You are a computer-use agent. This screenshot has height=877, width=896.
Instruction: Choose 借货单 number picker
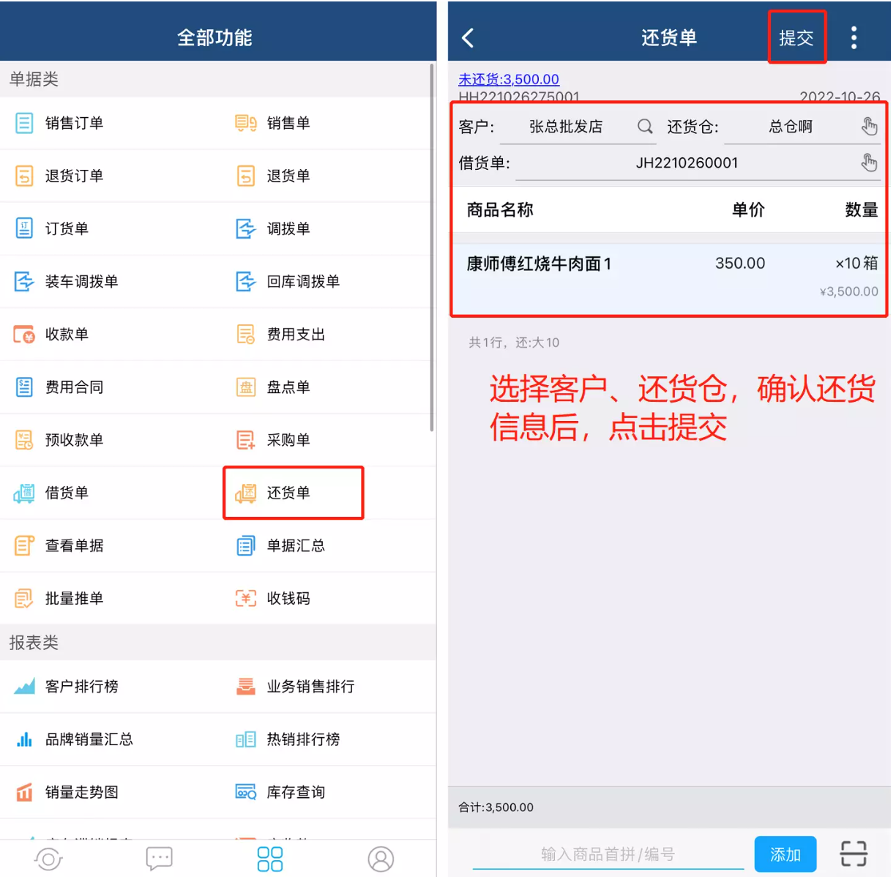tap(869, 163)
